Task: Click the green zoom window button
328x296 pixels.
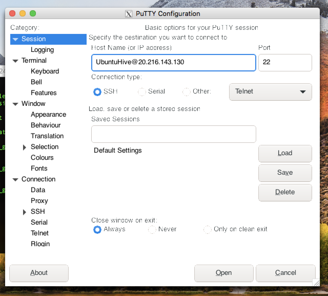Action: click(x=33, y=13)
